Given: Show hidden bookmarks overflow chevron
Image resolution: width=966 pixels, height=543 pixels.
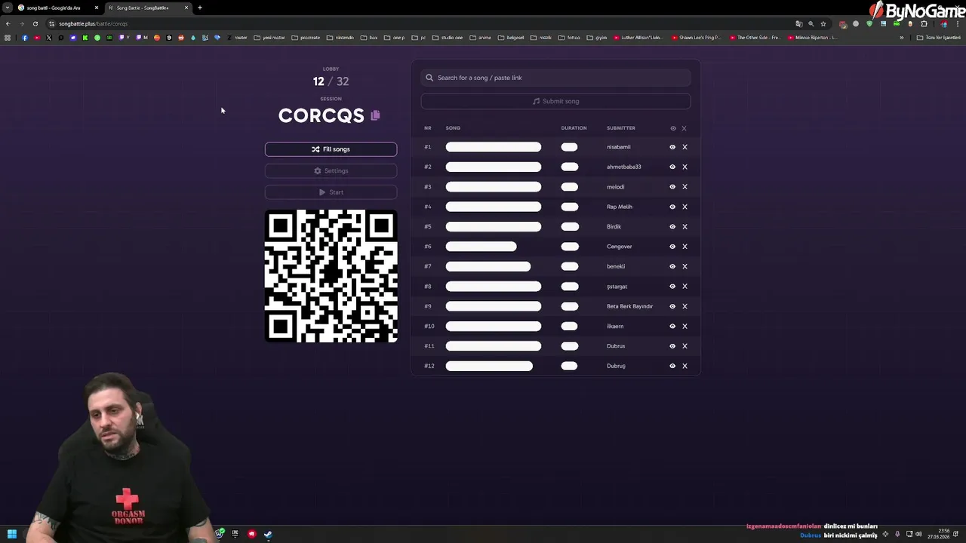Looking at the screenshot, I should click(901, 38).
